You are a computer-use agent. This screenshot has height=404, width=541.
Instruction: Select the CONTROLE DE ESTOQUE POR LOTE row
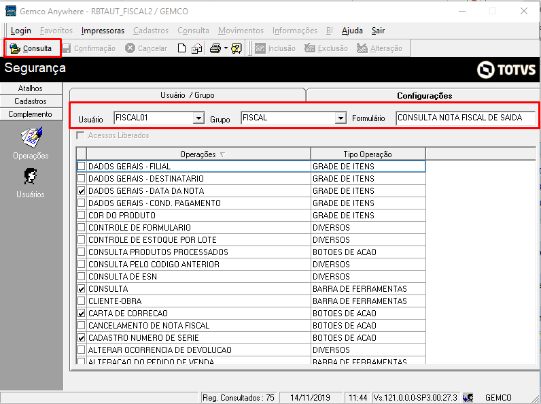coord(251,239)
